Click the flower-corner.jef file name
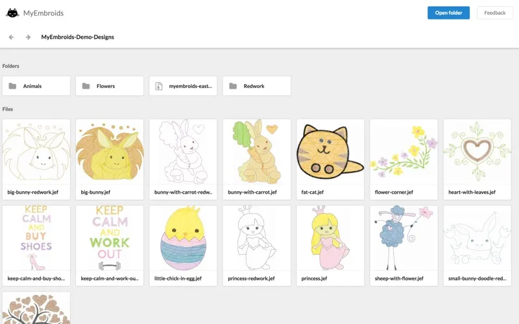519x324 pixels. click(394, 192)
